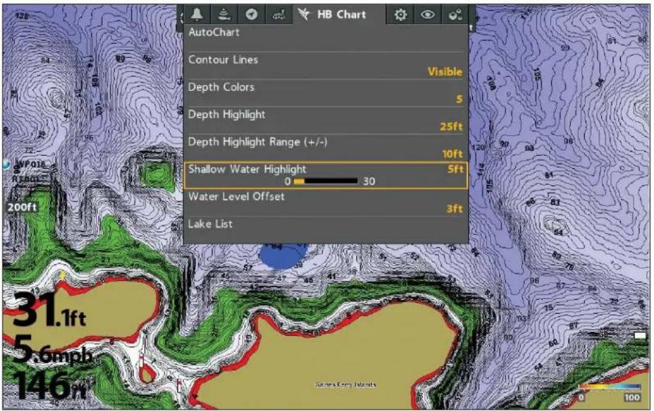Viewport: 654px width, 411px height.
Task: Open the Accessories tab icon
Action: [x=454, y=15]
